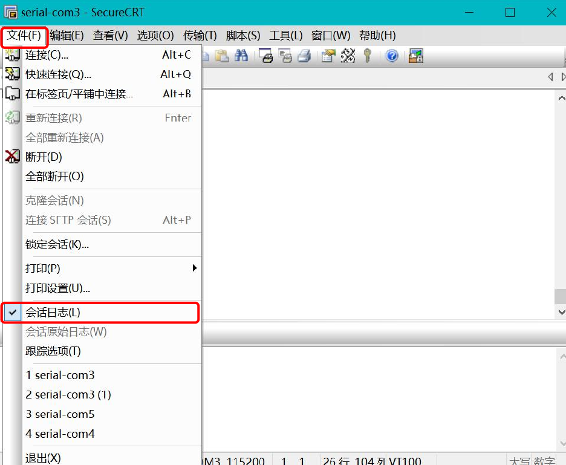Viewport: 566px width, 465px height.
Task: Click the 数字 num lock indicator
Action: pos(544,461)
